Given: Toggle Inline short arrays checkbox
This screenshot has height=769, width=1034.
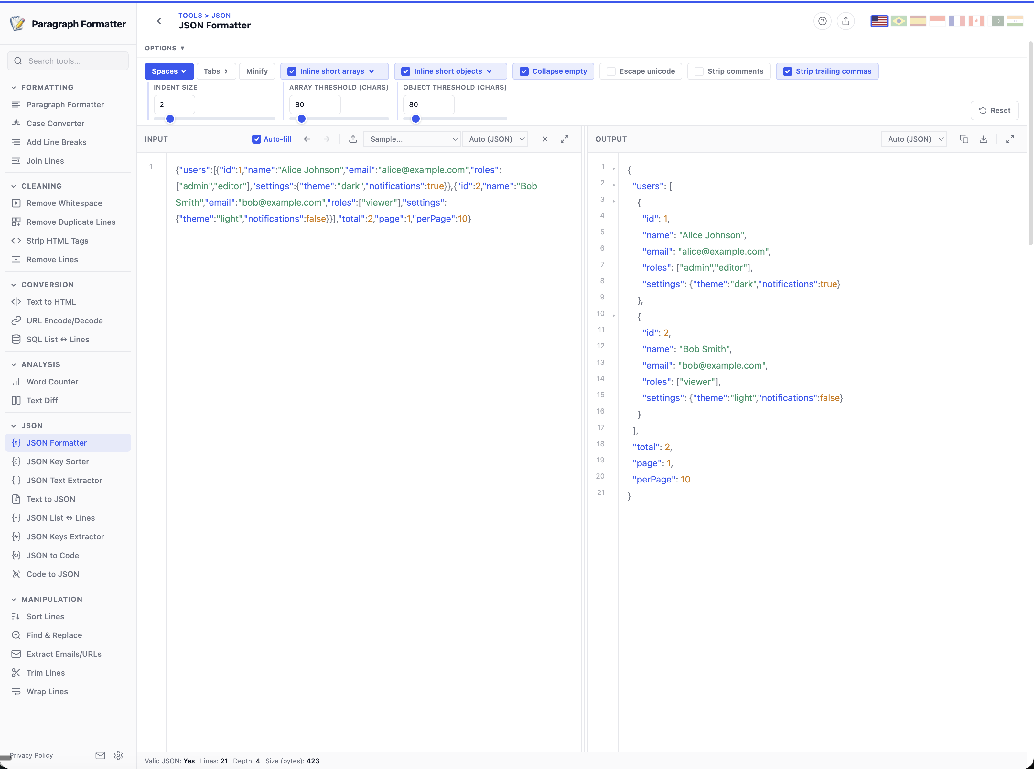Looking at the screenshot, I should point(292,71).
